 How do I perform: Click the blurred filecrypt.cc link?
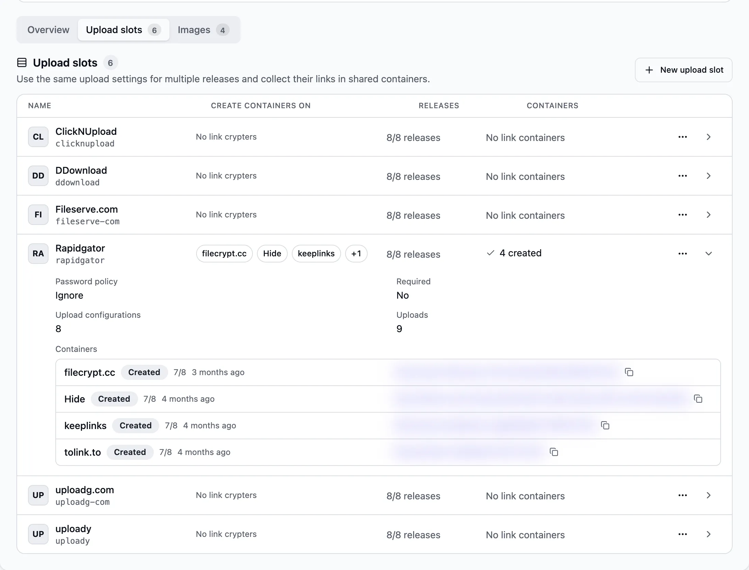click(x=506, y=372)
